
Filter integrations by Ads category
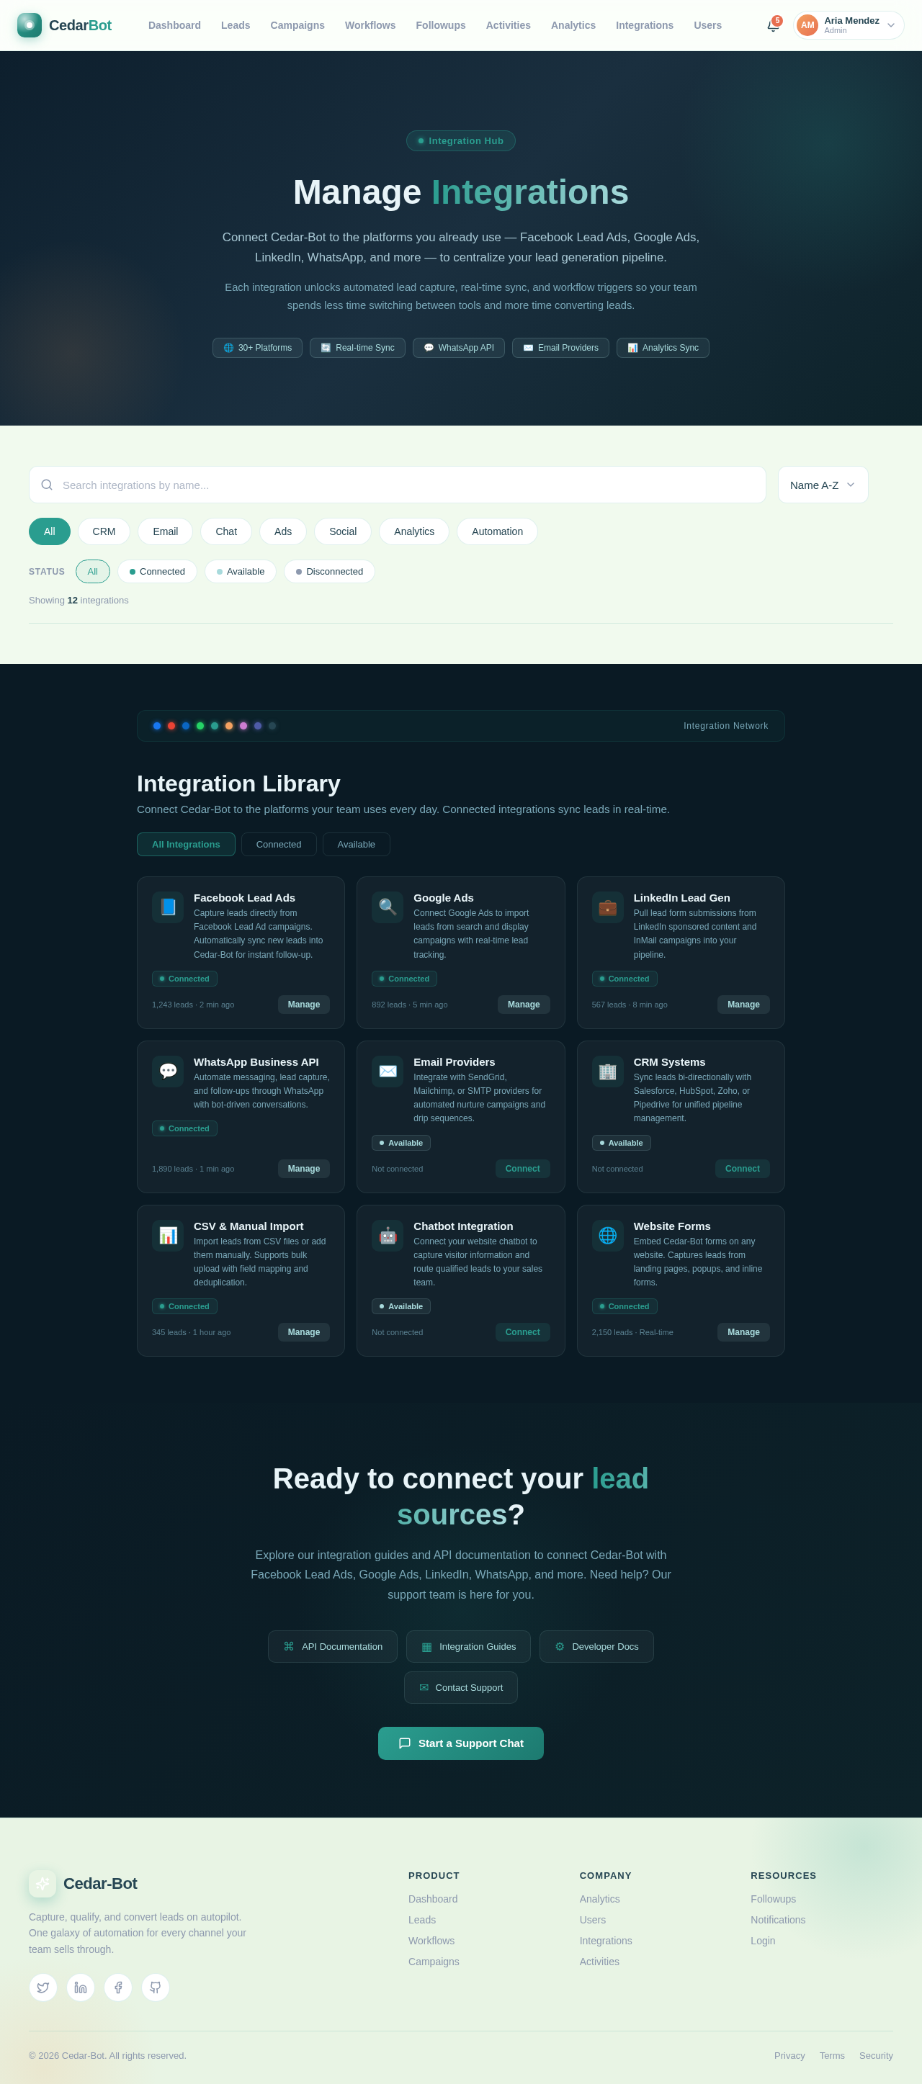click(282, 531)
